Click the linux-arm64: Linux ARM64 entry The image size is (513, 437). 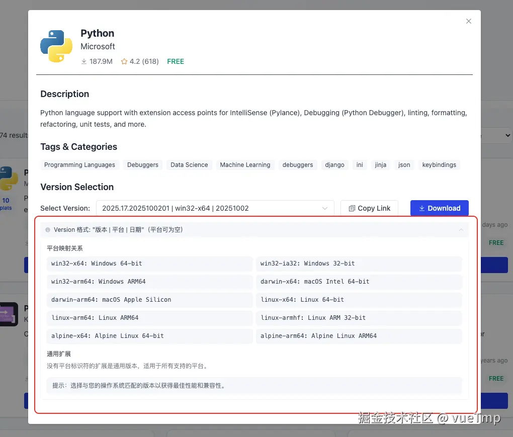pyautogui.click(x=149, y=318)
